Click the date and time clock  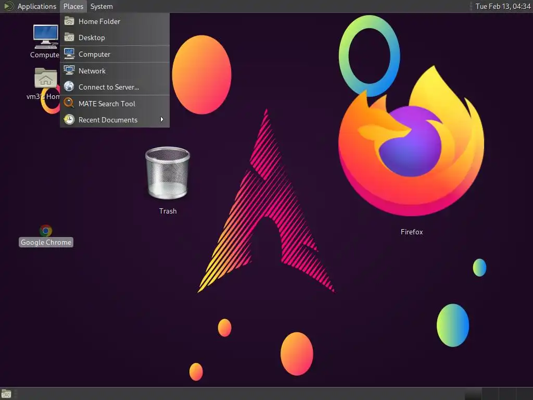503,6
